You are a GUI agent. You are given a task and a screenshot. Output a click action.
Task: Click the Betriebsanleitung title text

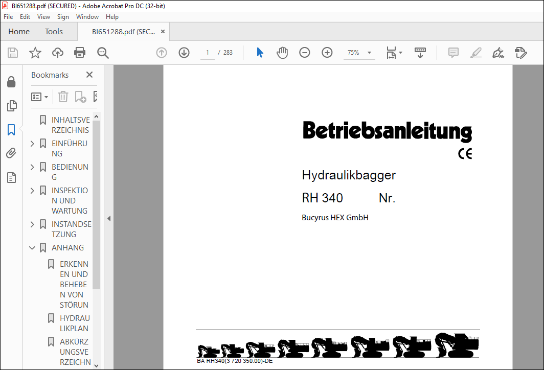coord(387,131)
